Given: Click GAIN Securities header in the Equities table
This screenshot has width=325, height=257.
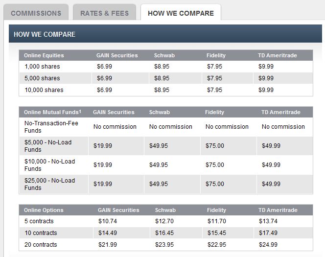Looking at the screenshot, I should point(117,55).
